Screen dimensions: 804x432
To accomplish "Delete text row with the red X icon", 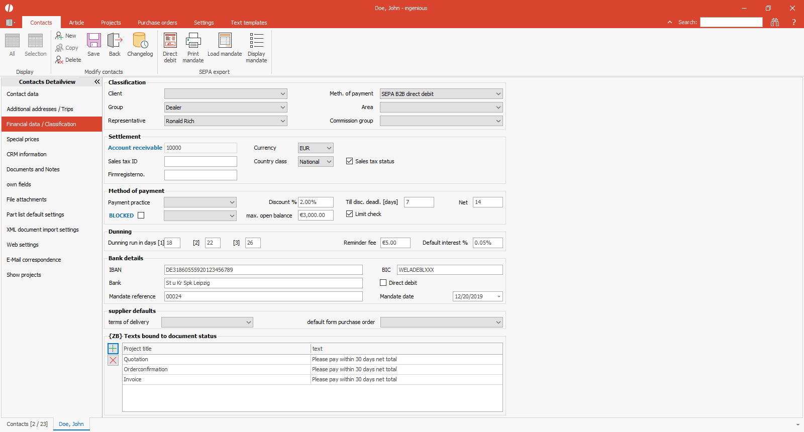I will [x=113, y=360].
